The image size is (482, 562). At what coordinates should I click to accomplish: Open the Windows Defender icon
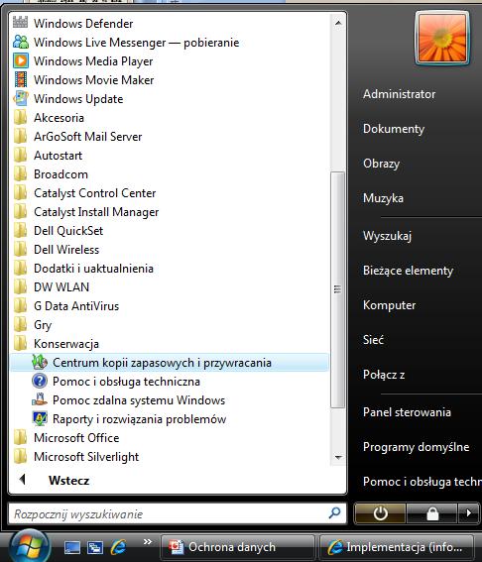click(20, 22)
